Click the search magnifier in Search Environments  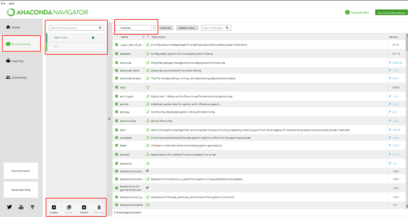click(x=100, y=28)
